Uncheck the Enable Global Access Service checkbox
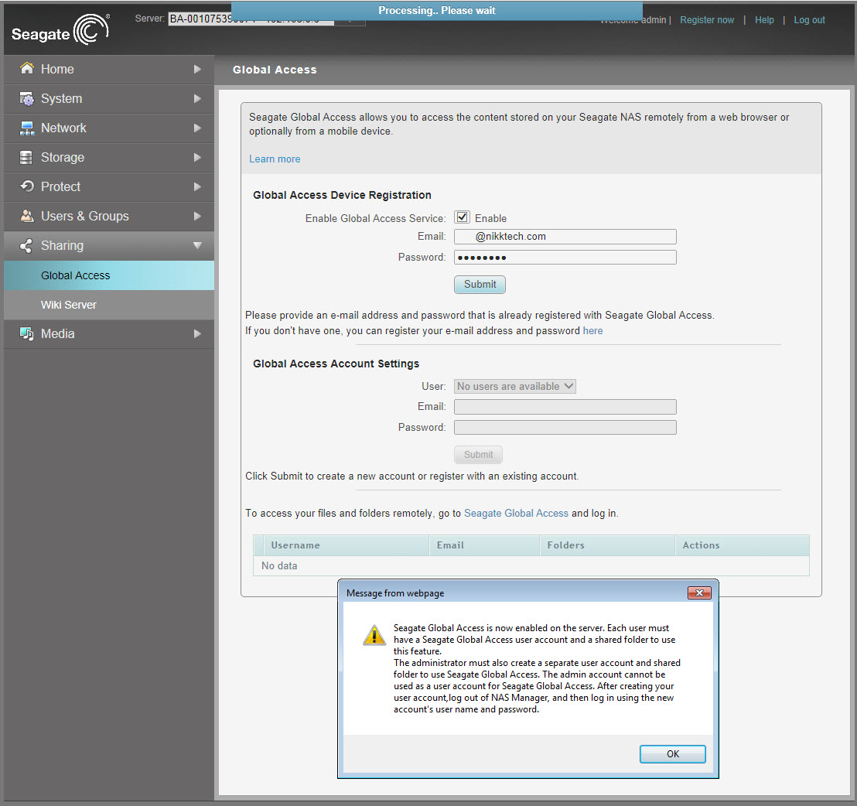This screenshot has width=857, height=806. tap(462, 217)
